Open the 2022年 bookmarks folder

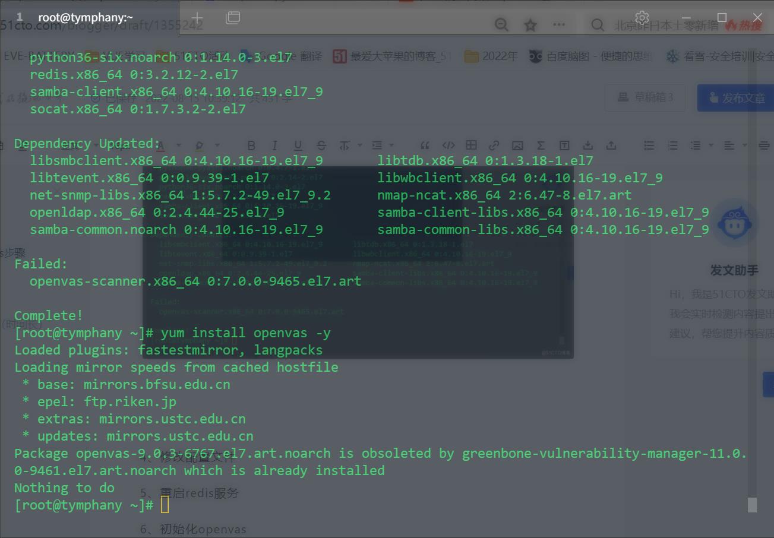coord(491,56)
